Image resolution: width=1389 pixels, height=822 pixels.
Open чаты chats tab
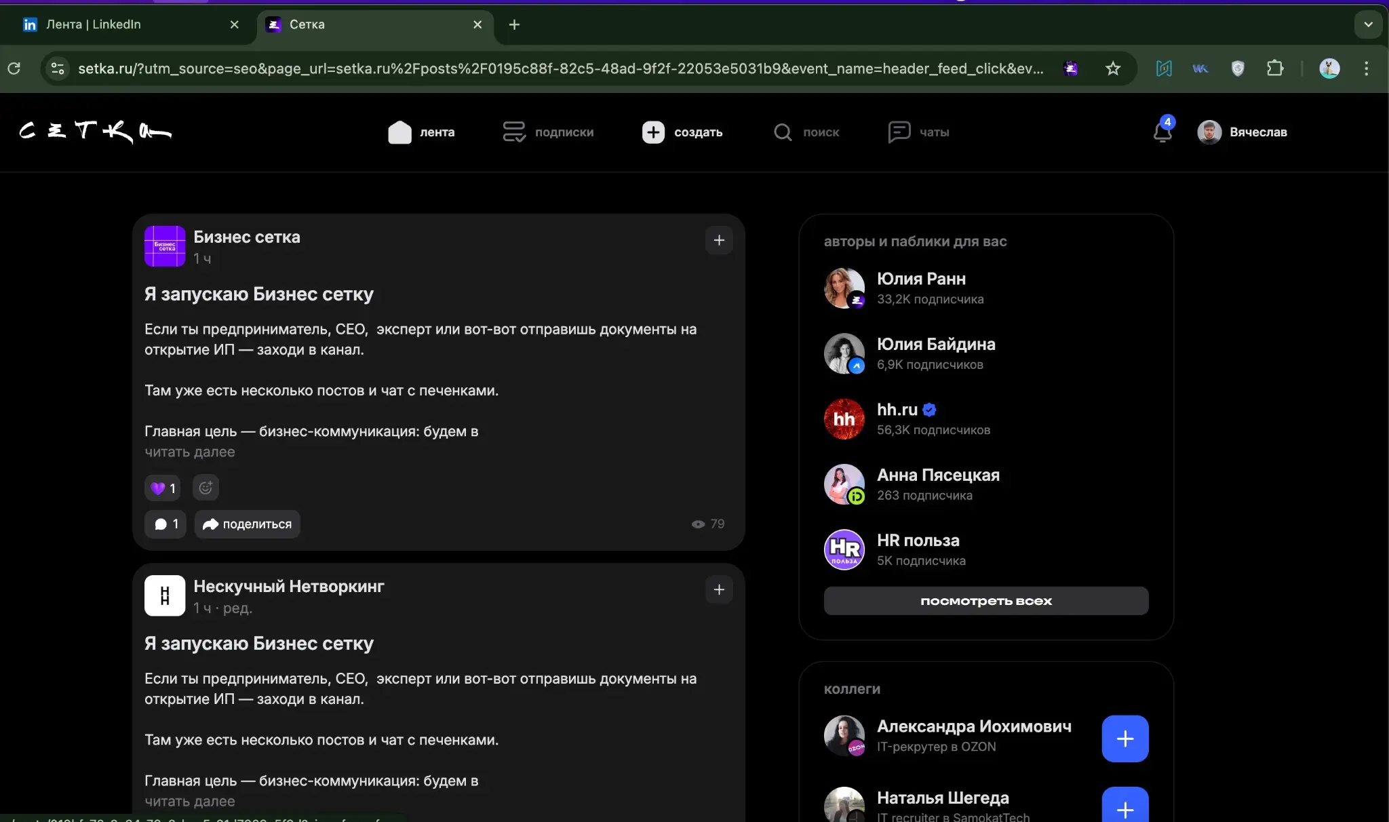click(918, 132)
